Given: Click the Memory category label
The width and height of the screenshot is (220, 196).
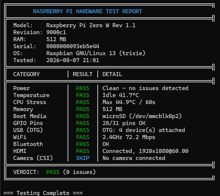Looking at the screenshot, I should coord(23,109).
